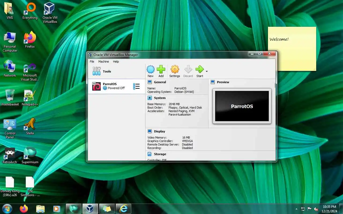The image size is (343, 214).
Task: Click the Add machine green plus icon
Action: (161, 70)
